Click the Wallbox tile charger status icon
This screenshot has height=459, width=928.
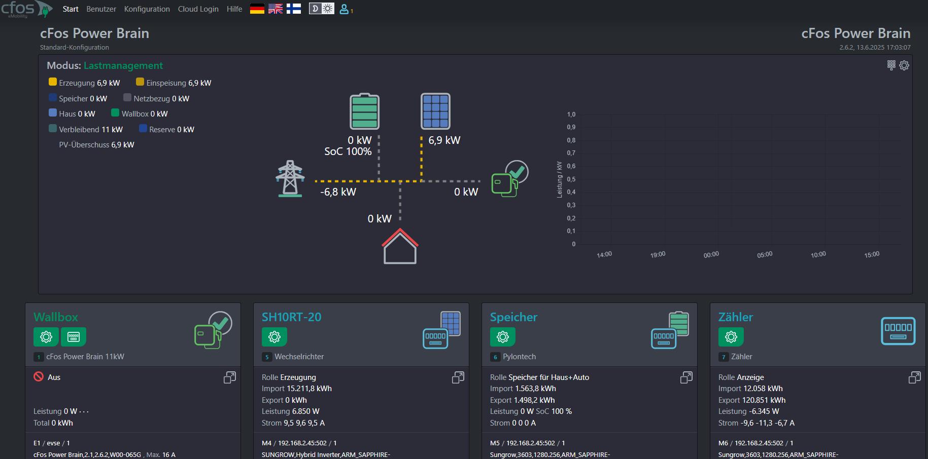(x=213, y=330)
